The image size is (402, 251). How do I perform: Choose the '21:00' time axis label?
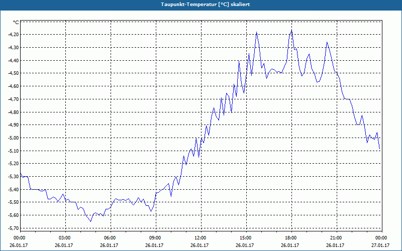(x=337, y=238)
